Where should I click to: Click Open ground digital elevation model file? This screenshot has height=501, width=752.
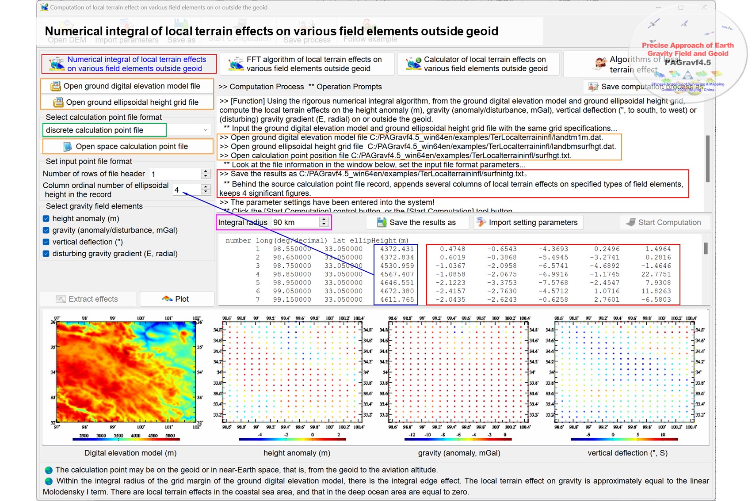pyautogui.click(x=127, y=86)
